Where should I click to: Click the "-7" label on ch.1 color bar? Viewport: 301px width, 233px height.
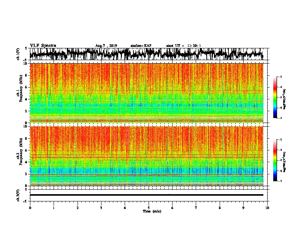pos(280,118)
